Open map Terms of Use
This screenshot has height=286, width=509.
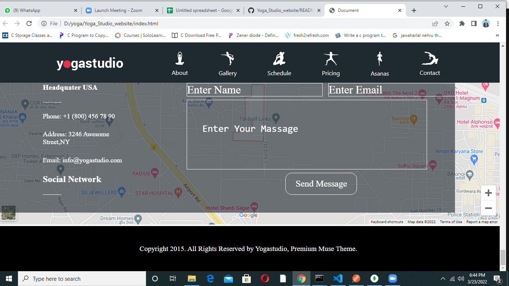click(x=451, y=222)
